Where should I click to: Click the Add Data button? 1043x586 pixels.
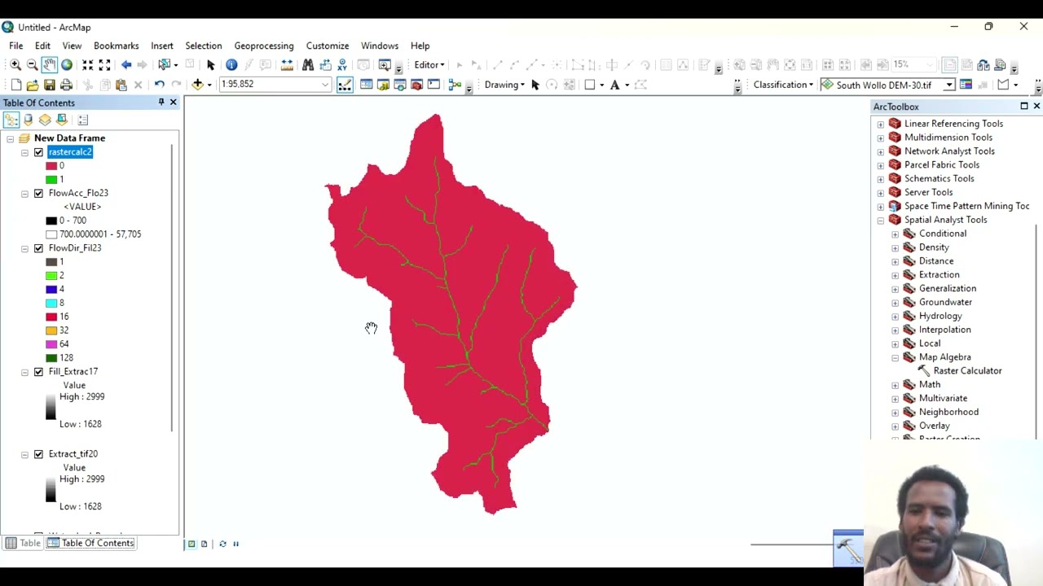197,85
